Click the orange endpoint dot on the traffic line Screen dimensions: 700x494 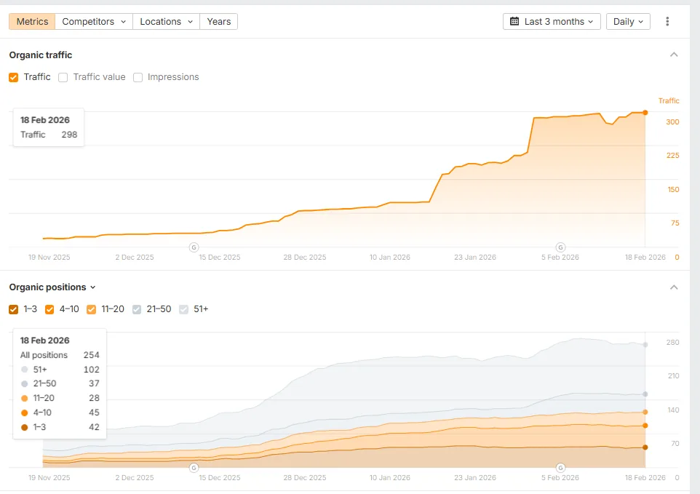pos(644,113)
